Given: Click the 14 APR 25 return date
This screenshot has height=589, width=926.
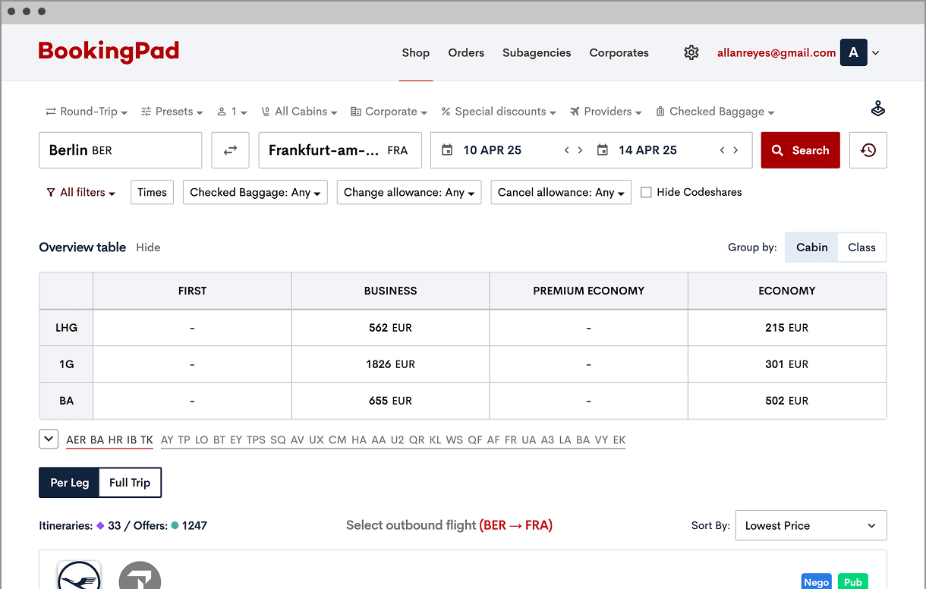Looking at the screenshot, I should point(647,150).
